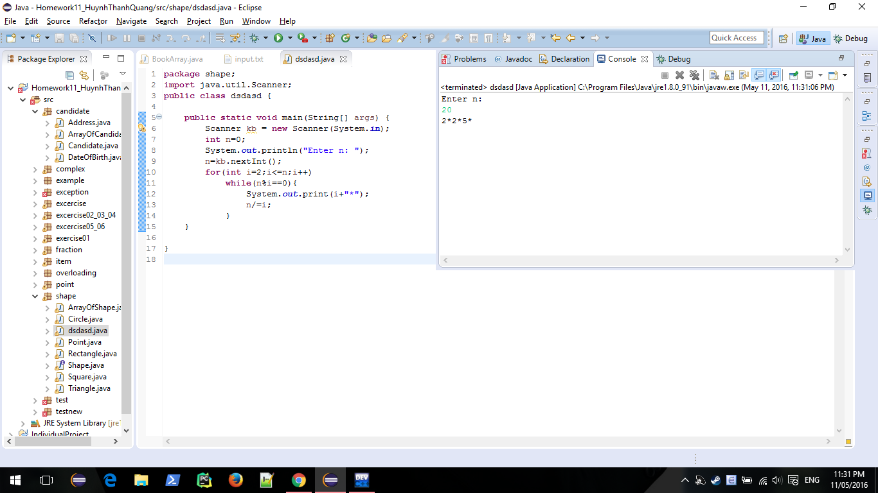Image resolution: width=878 pixels, height=493 pixels.
Task: Open the Navigate menu
Action: (131, 21)
